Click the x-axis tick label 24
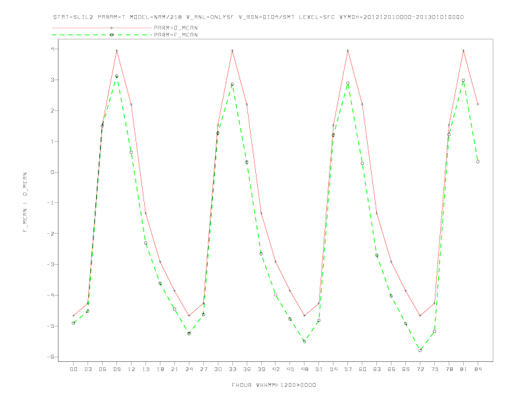Image resolution: width=521 pixels, height=402 pixels. 189,369
